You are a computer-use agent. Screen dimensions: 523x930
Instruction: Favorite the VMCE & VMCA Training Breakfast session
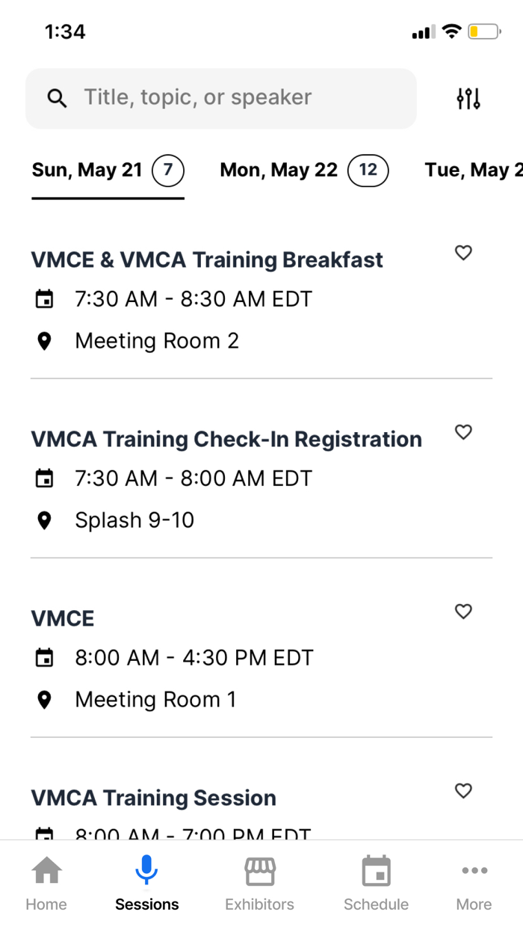point(462,253)
